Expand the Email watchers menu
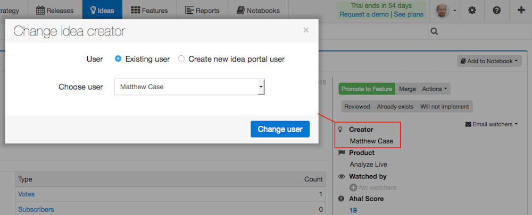Viewport: 532px width, 215px height. (491, 124)
